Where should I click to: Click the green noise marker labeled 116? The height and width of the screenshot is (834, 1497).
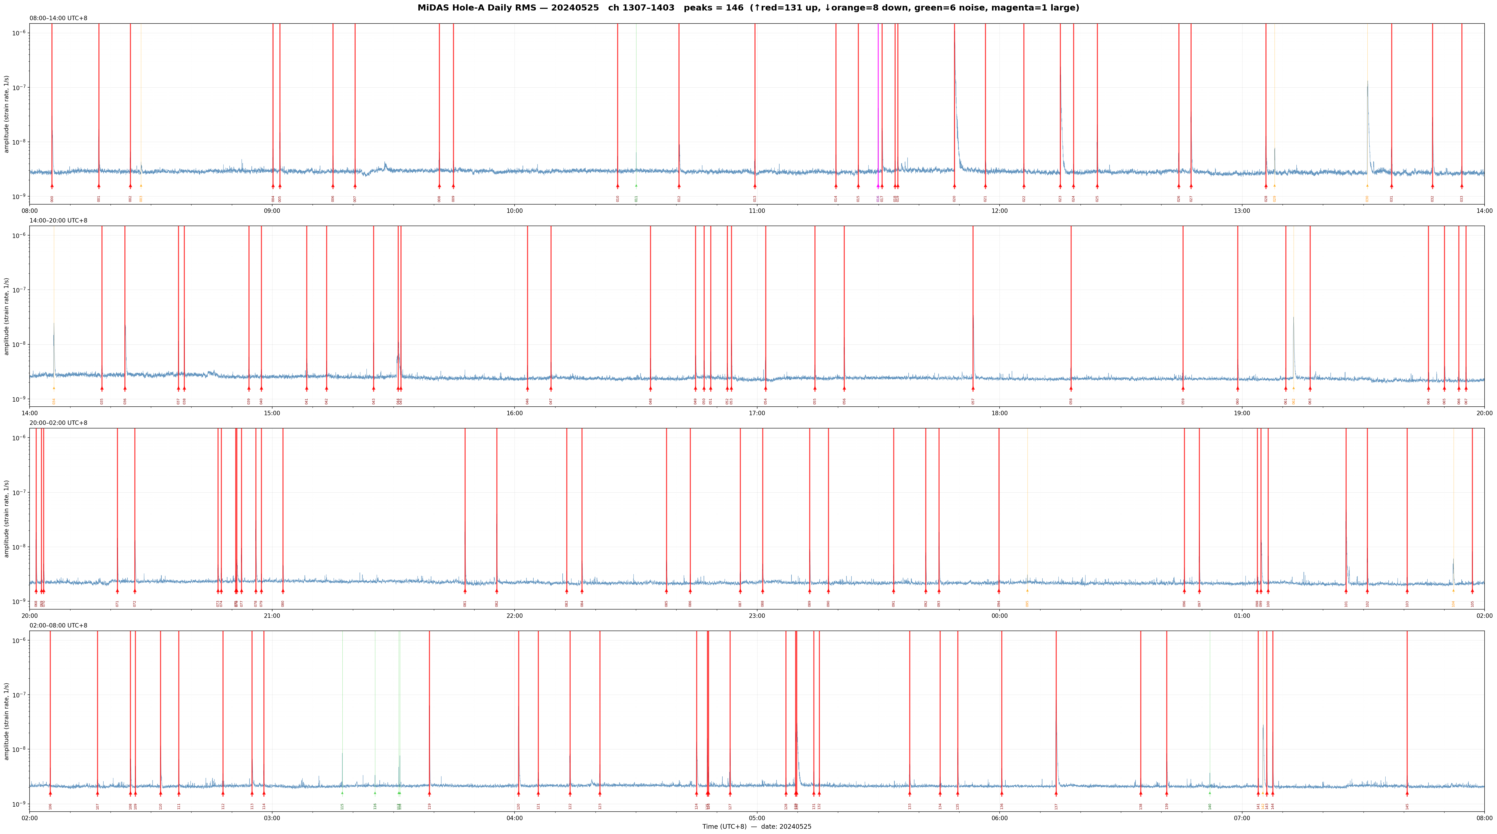pyautogui.click(x=375, y=793)
